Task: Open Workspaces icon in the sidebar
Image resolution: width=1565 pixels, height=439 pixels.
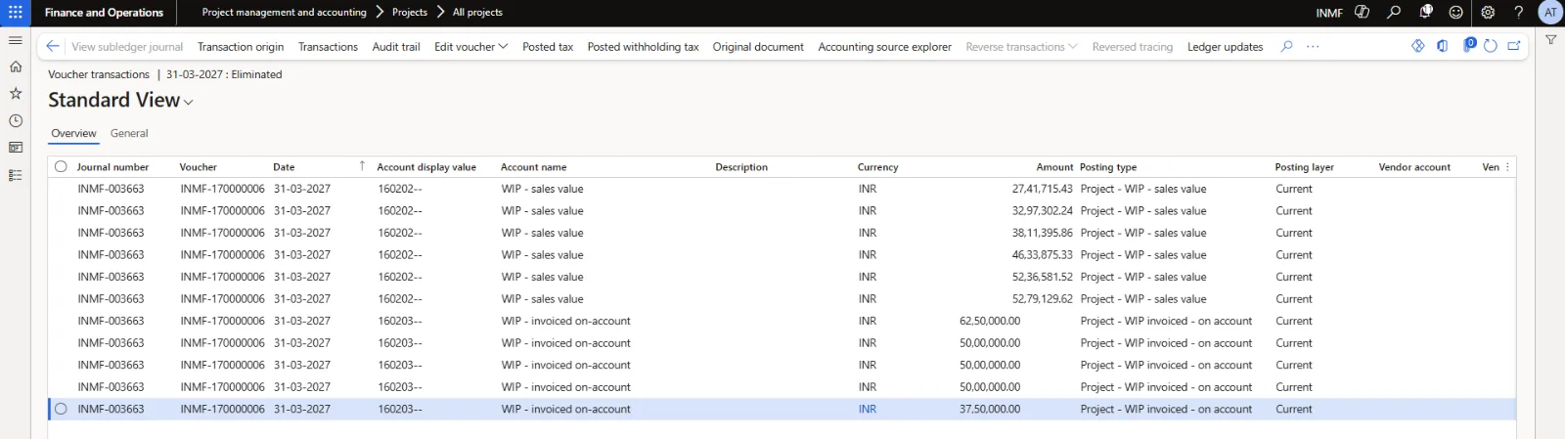Action: (x=15, y=148)
